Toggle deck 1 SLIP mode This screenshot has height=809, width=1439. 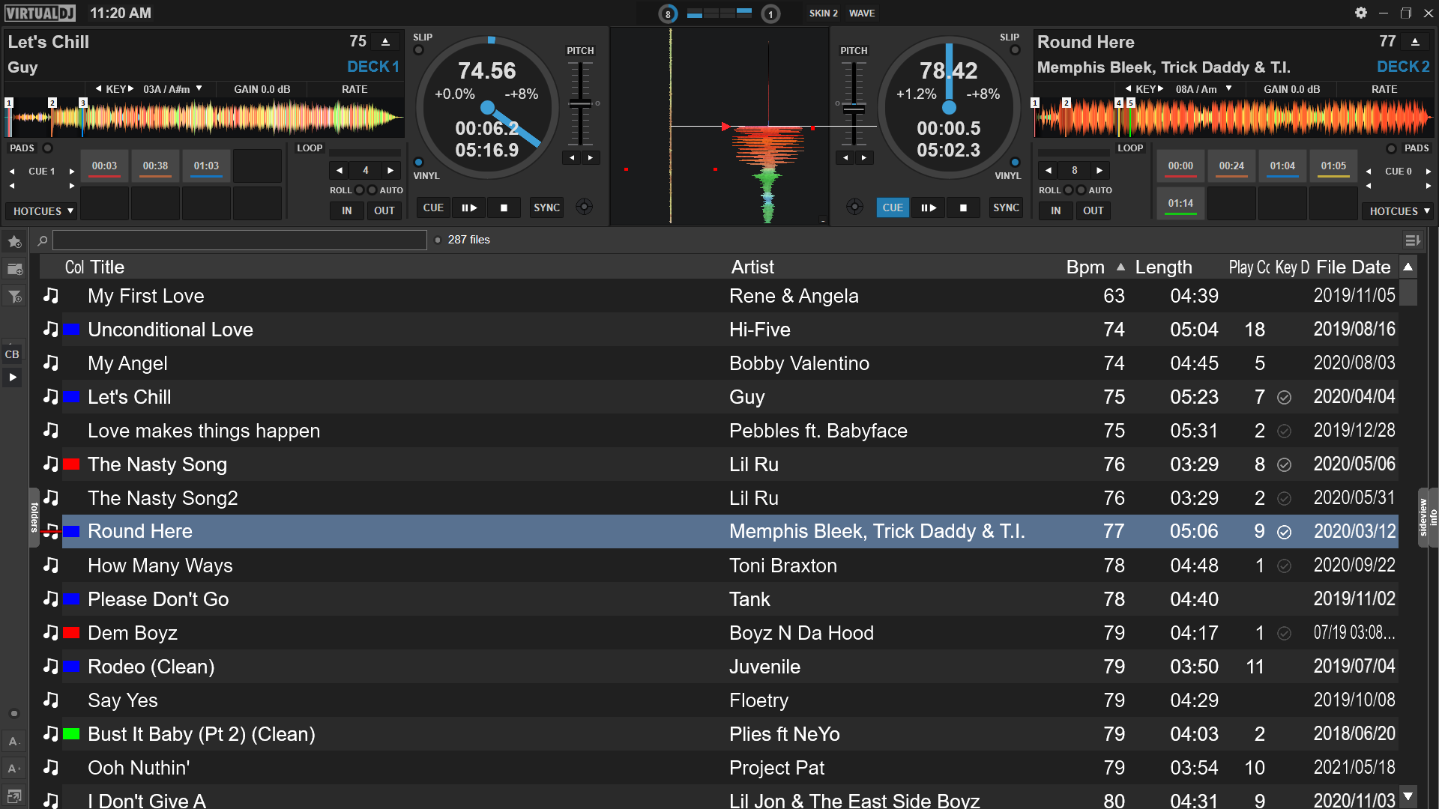click(x=419, y=50)
